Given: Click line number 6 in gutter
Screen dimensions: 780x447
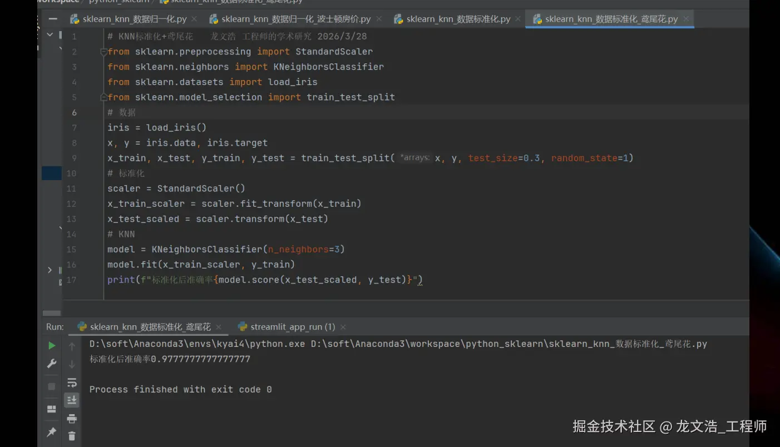Looking at the screenshot, I should (74, 112).
